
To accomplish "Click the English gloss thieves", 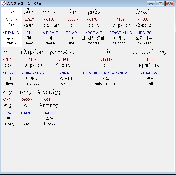I will [x=50, y=123].
